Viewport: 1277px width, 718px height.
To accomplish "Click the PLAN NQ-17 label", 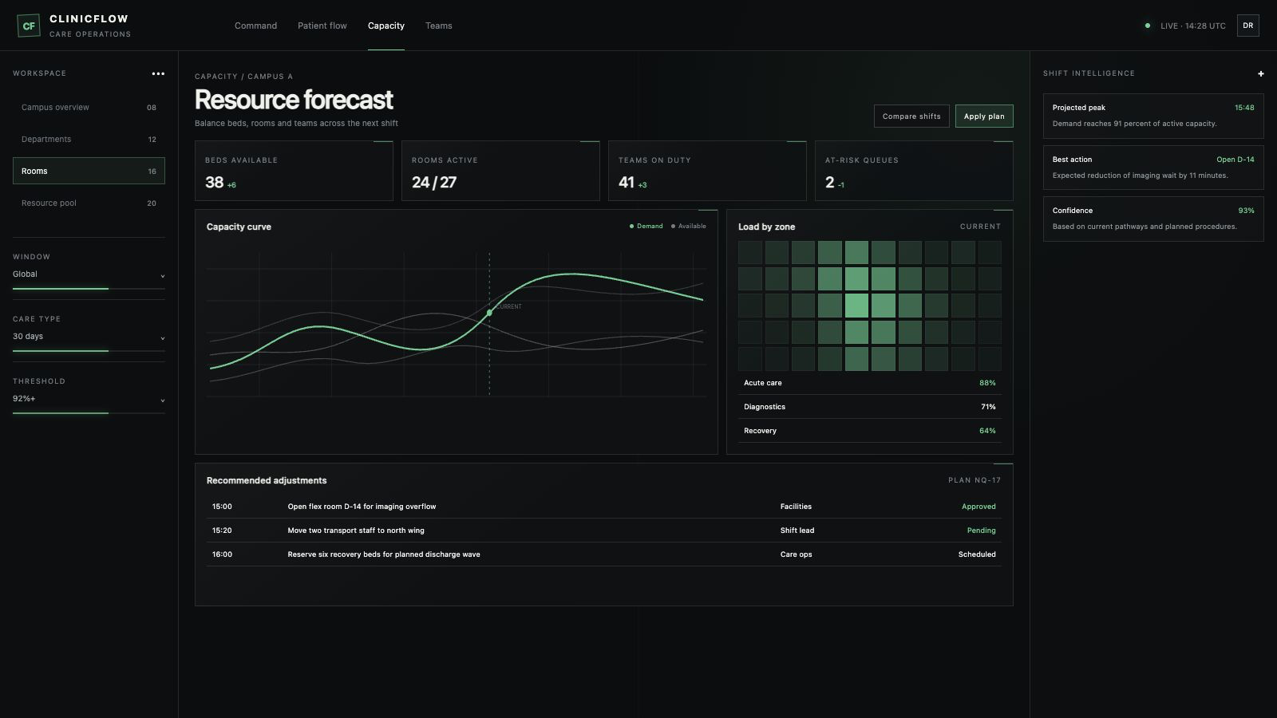I will pos(975,480).
